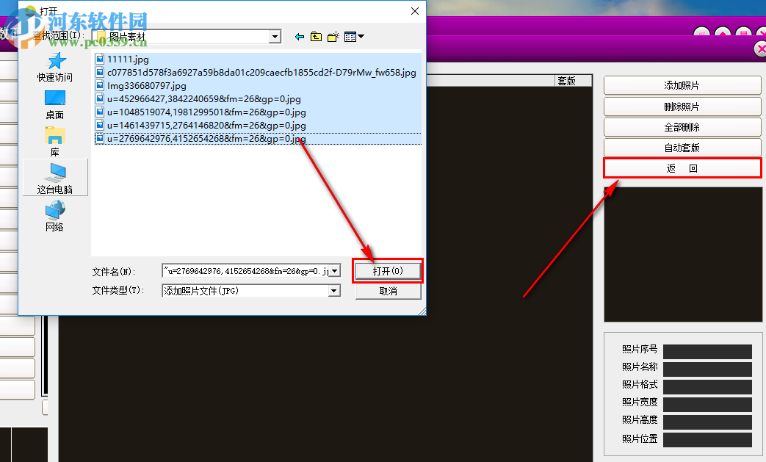Click the 文件名 filename input field
766x462 pixels.
click(246, 271)
